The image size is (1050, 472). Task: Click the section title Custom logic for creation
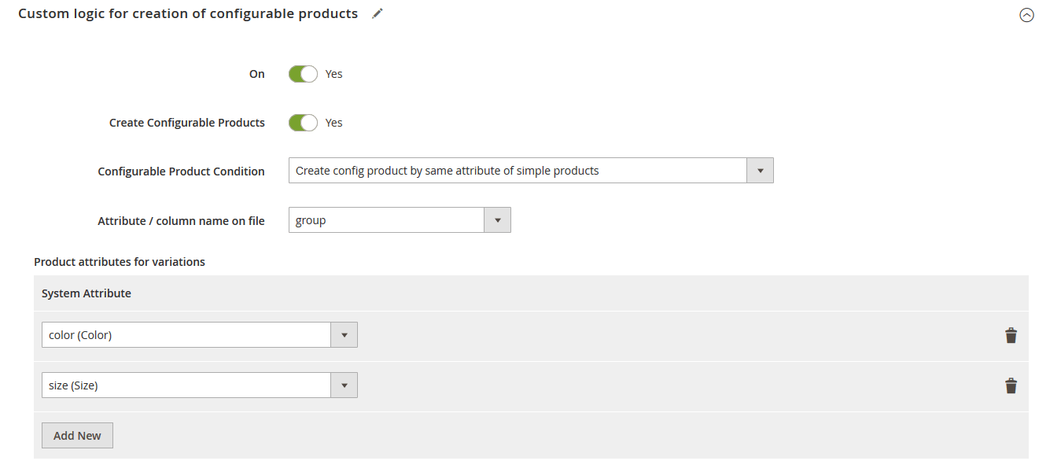coord(188,13)
